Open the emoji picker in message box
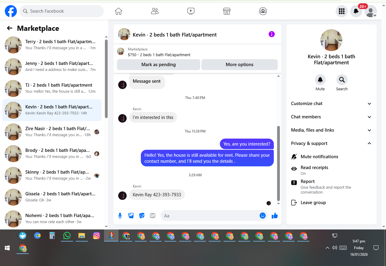Viewport: 386px width, 266px height. [263, 216]
